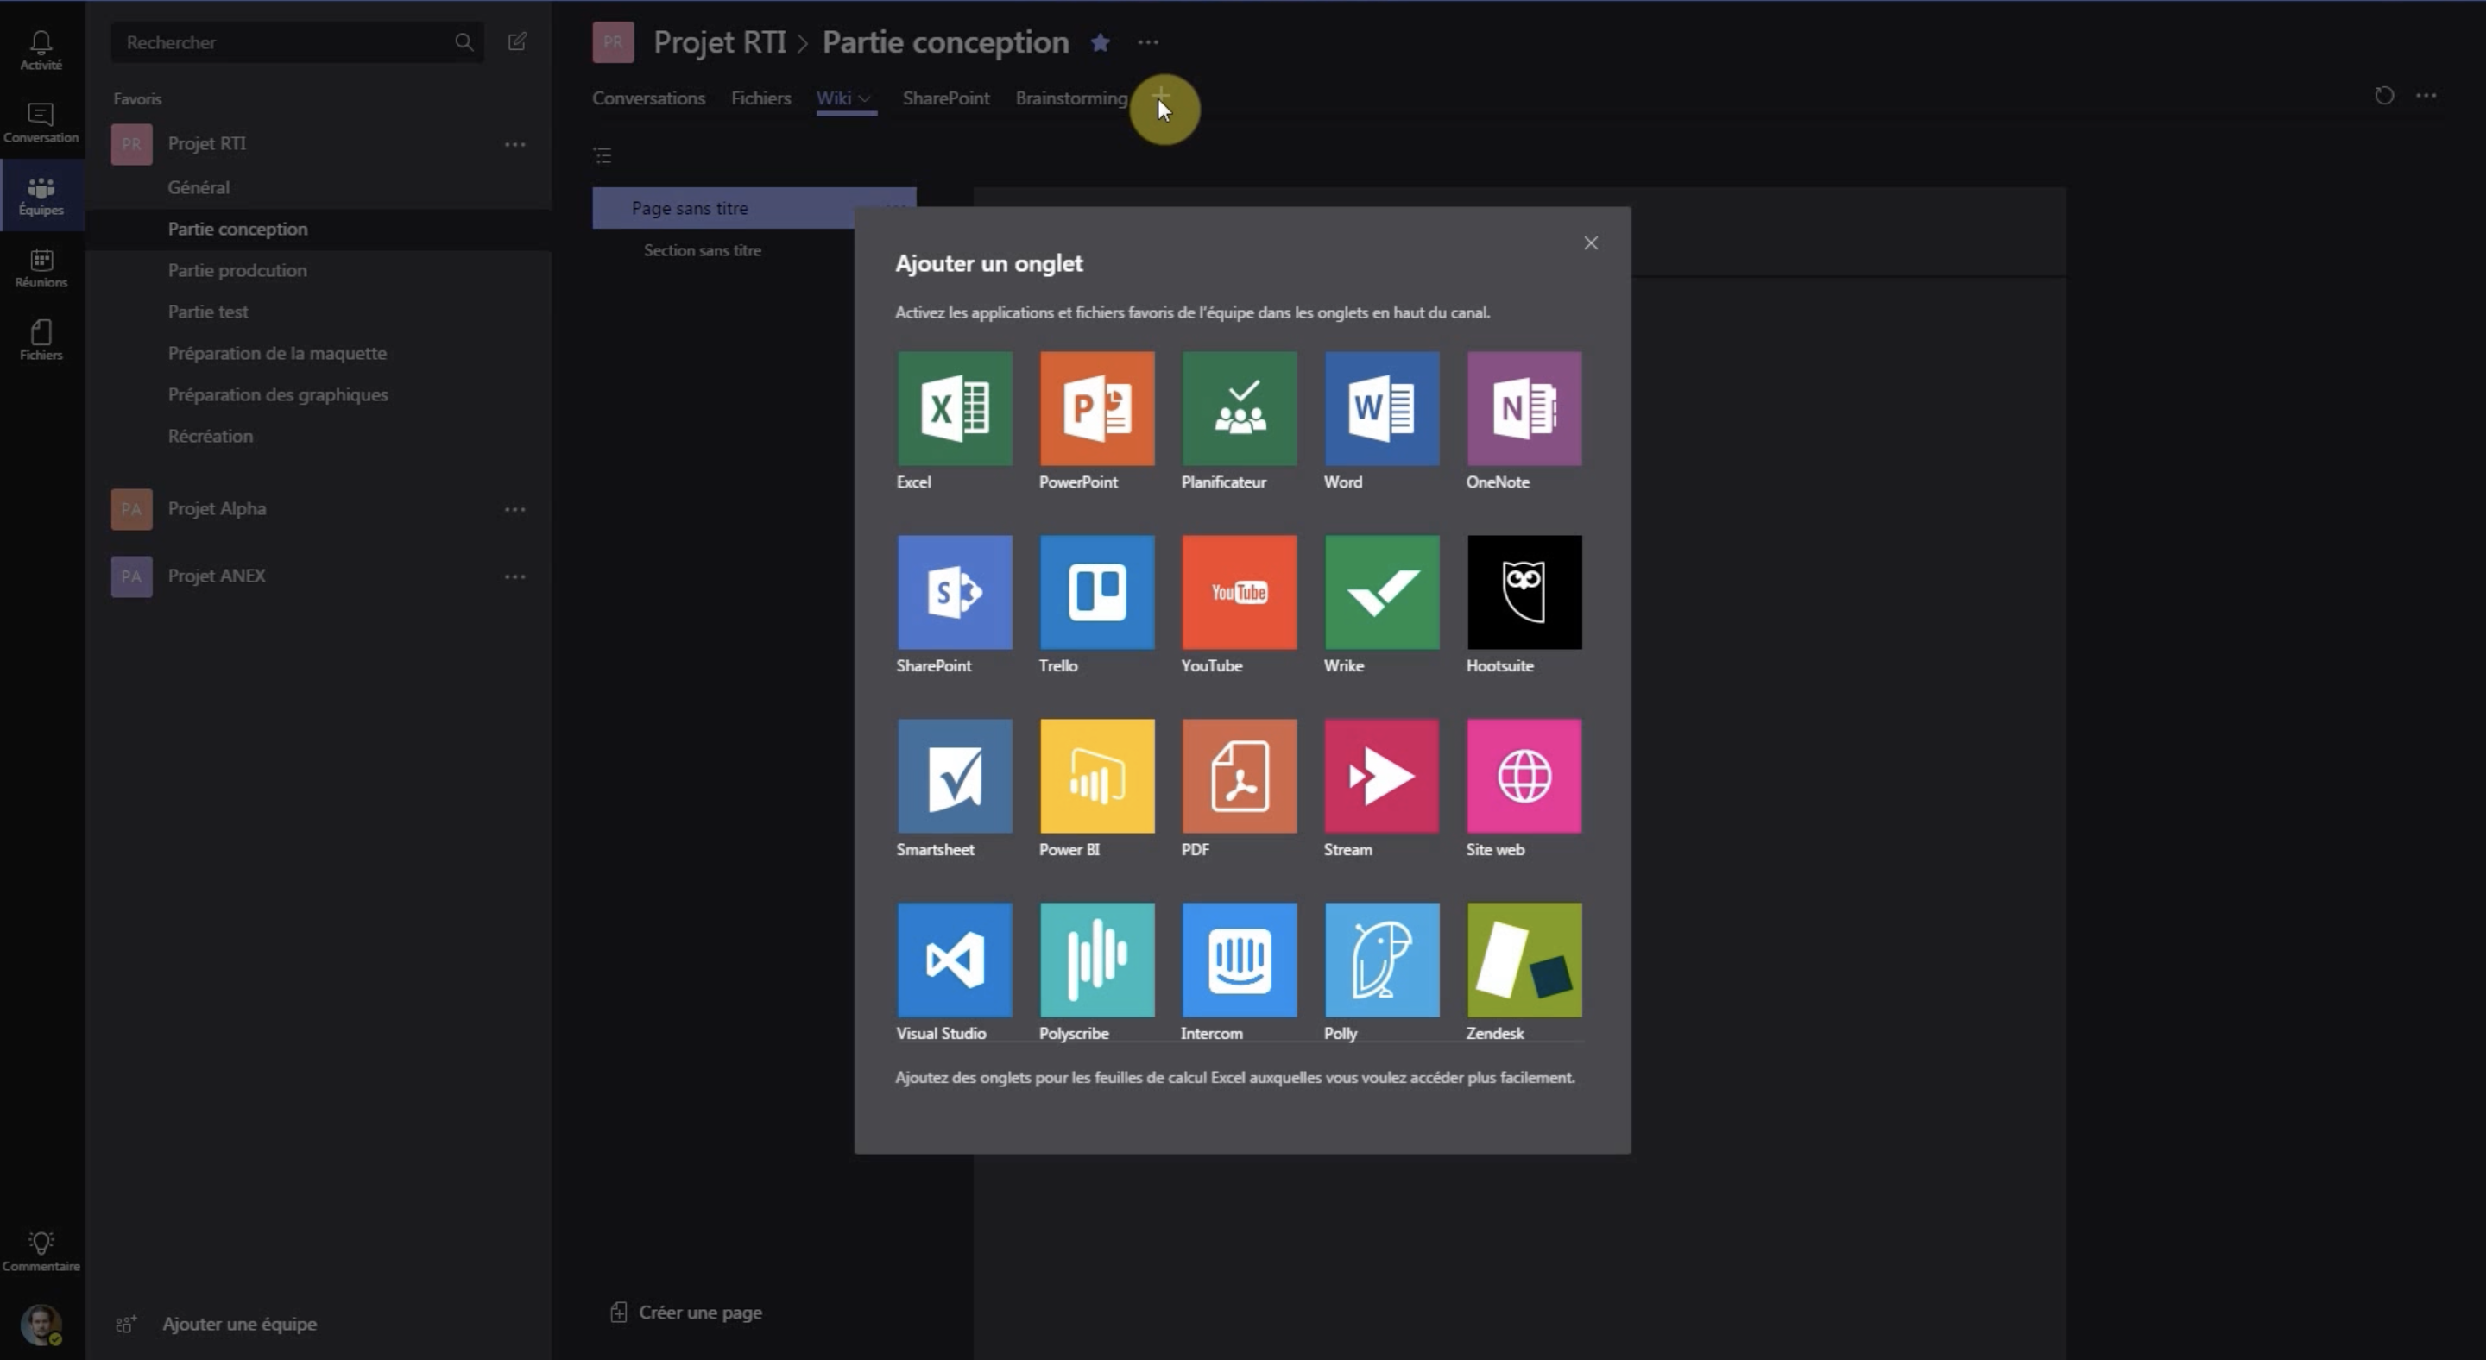Open Section sans titre
Image resolution: width=2486 pixels, height=1360 pixels.
pos(703,251)
